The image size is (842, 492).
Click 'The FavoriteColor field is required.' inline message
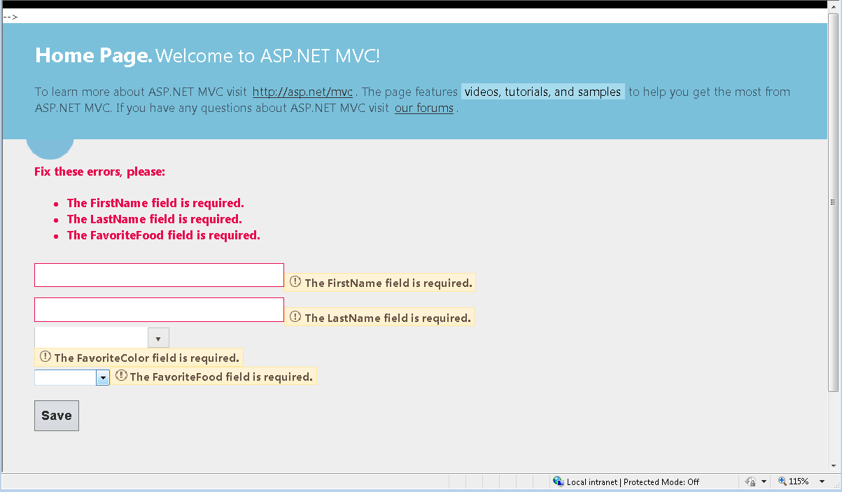pos(147,358)
